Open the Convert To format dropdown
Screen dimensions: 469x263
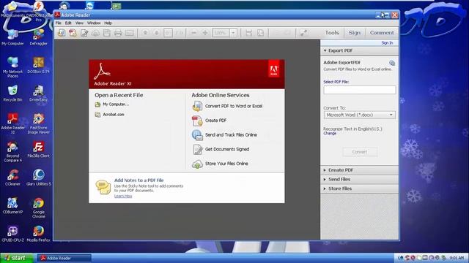(360, 115)
